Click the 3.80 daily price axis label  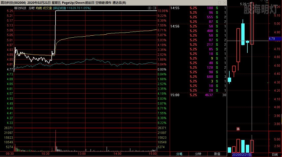point(277,124)
